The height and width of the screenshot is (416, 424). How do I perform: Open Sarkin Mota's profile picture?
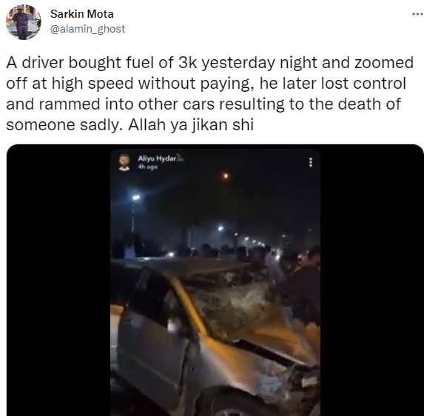pyautogui.click(x=24, y=22)
